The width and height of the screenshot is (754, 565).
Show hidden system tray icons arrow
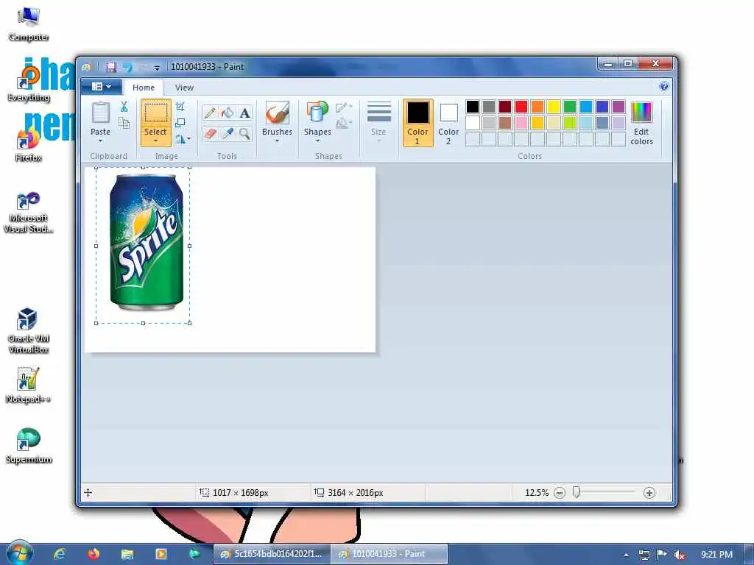coord(626,555)
